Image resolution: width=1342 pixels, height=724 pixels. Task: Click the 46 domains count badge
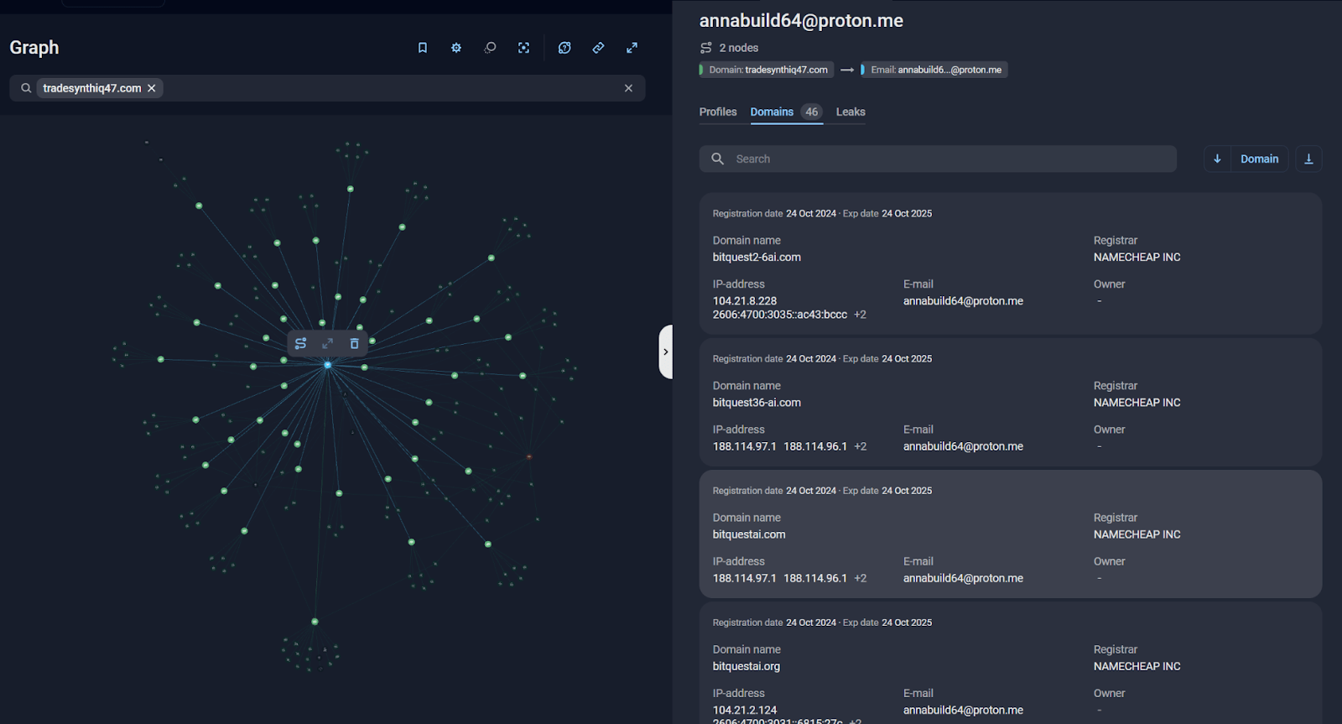(x=811, y=112)
